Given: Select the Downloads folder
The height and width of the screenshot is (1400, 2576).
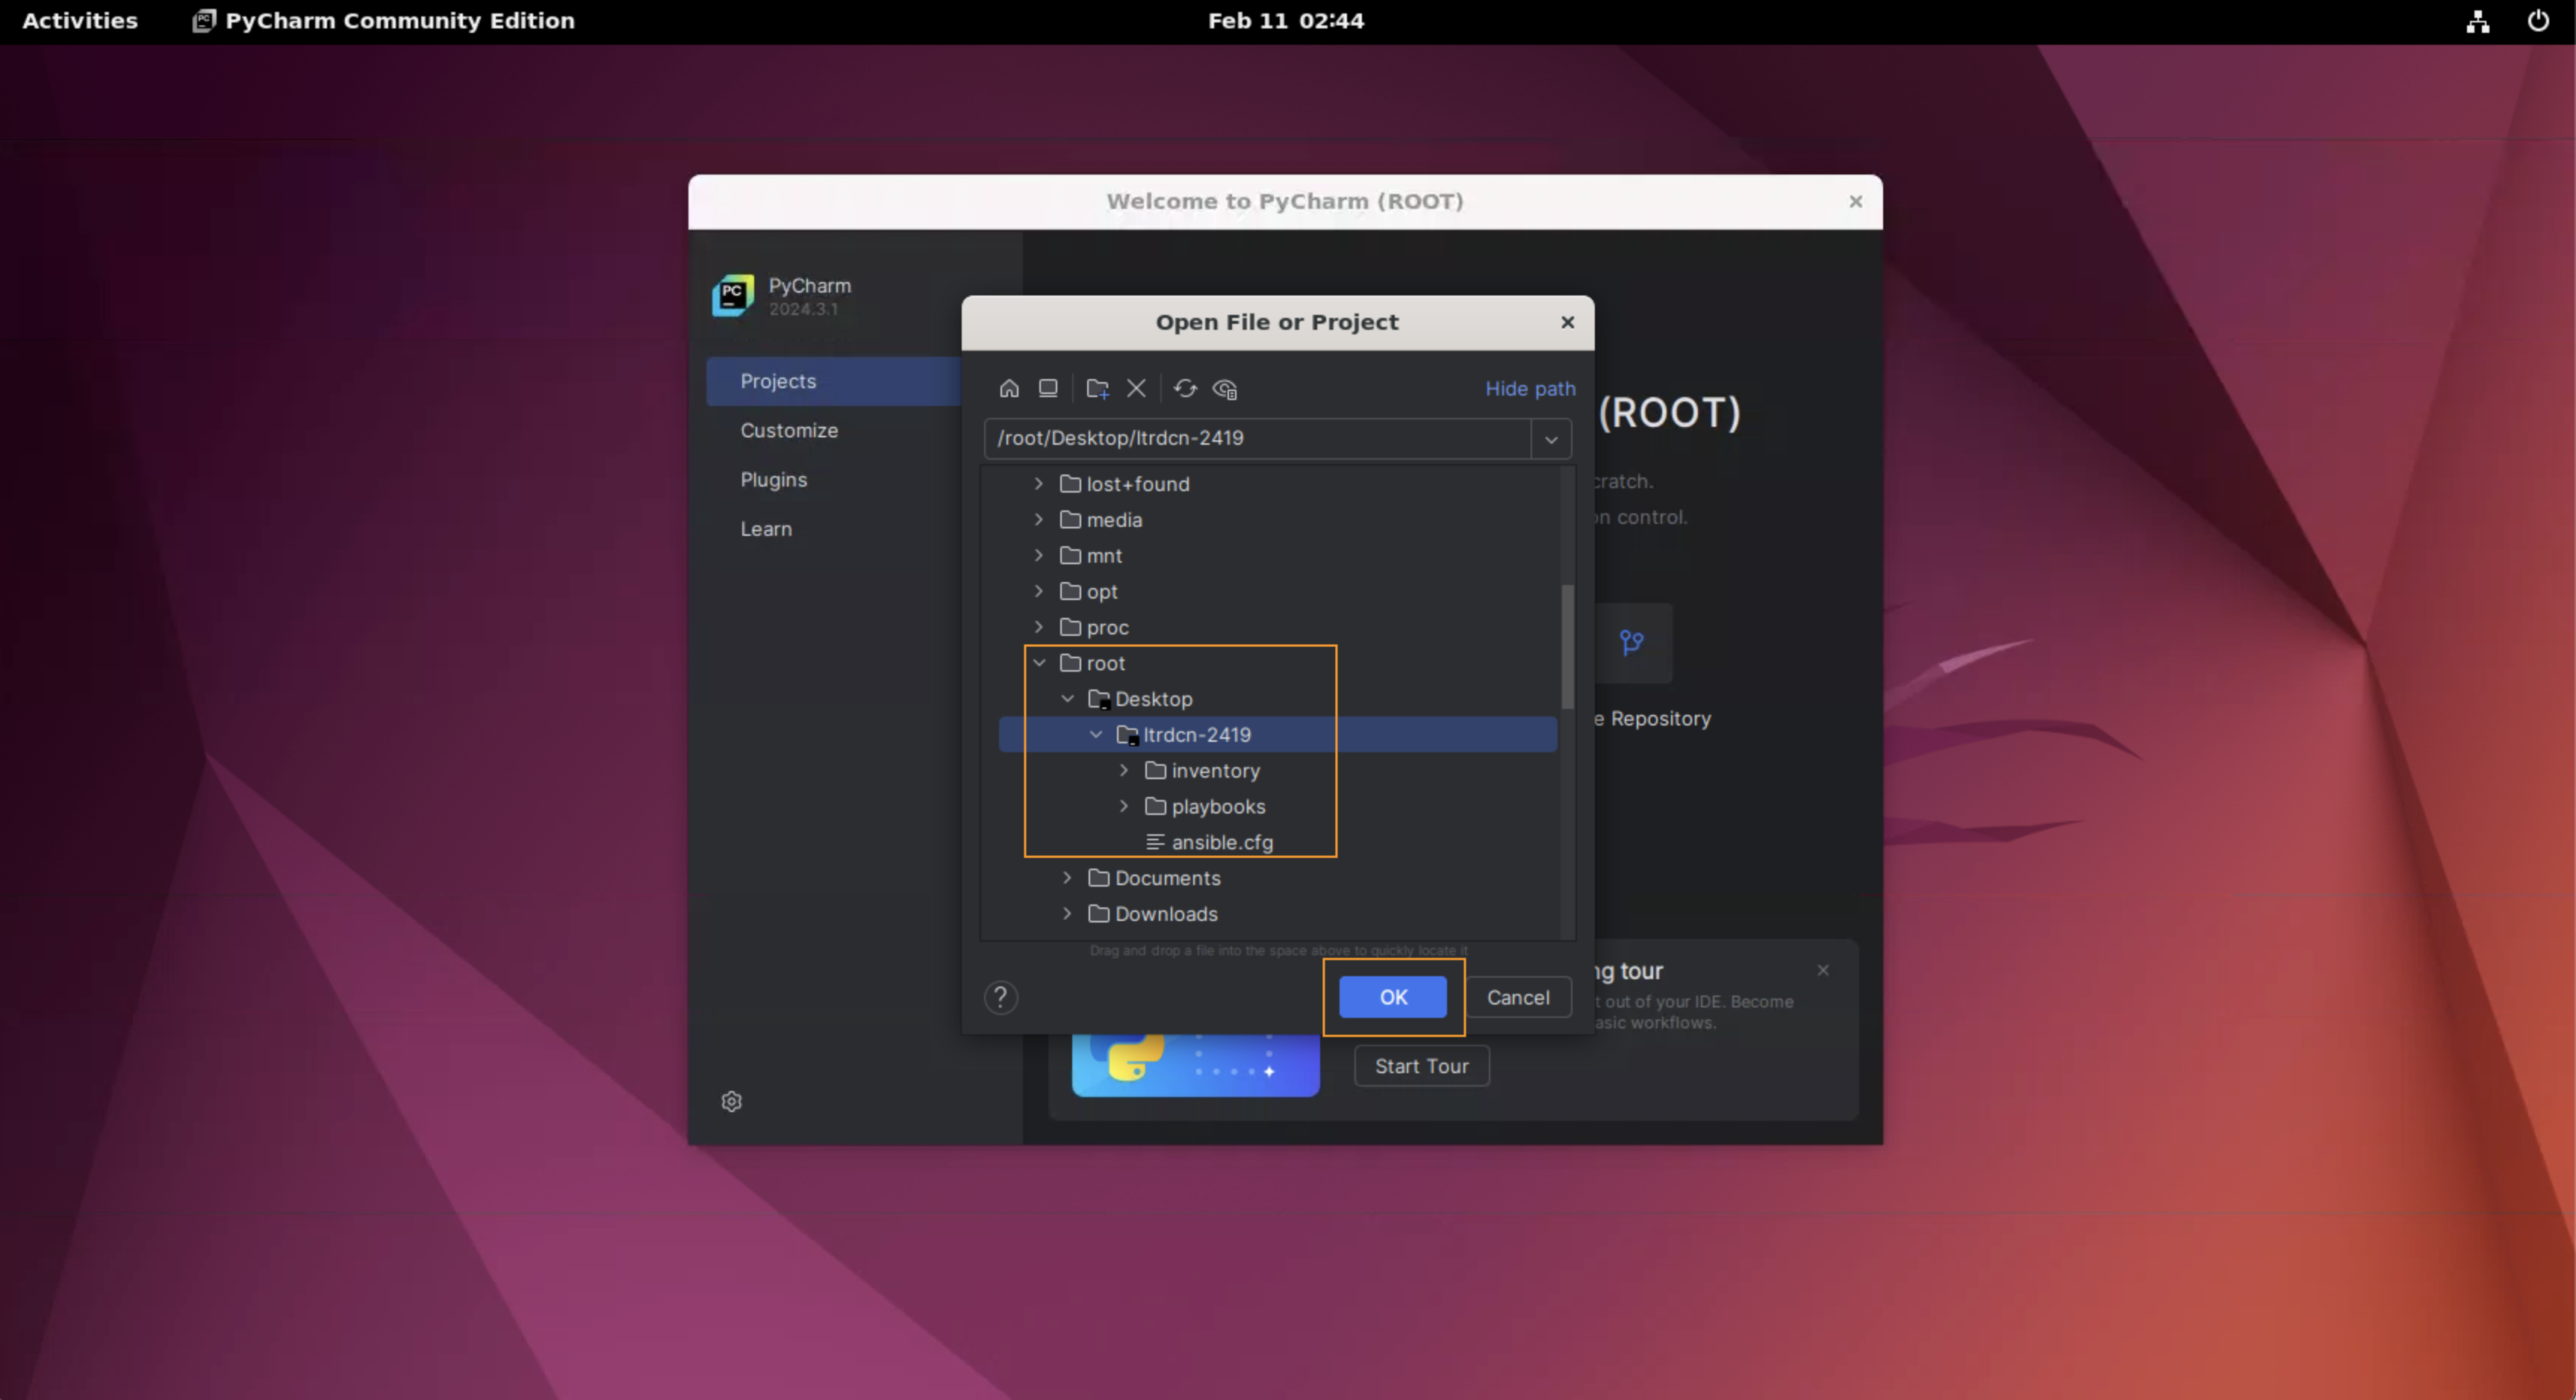Looking at the screenshot, I should 1153,914.
